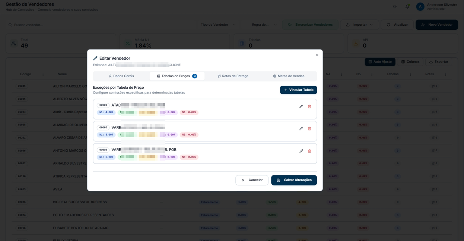Click the badge count 3 on Tabelas de Preços
Image resolution: width=464 pixels, height=241 pixels.
pyautogui.click(x=194, y=76)
